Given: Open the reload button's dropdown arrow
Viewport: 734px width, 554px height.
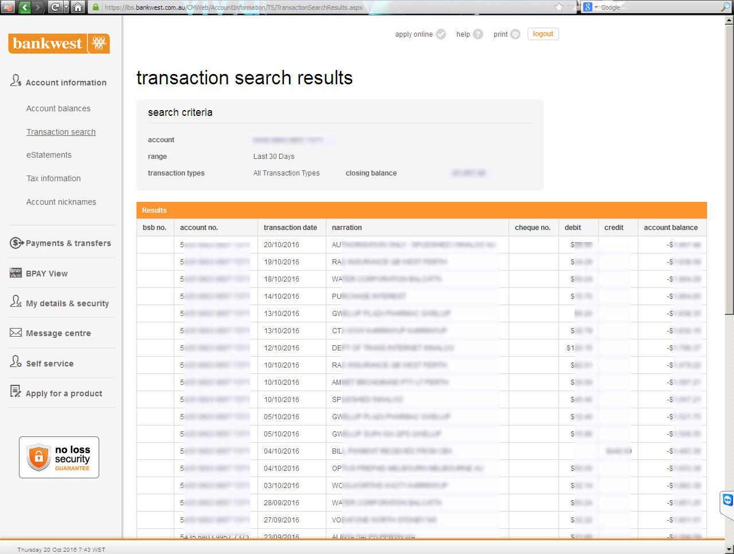Looking at the screenshot, I should click(66, 7).
